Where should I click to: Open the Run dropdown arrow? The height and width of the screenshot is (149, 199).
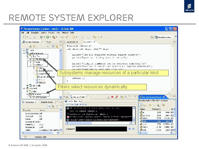pos(50,37)
